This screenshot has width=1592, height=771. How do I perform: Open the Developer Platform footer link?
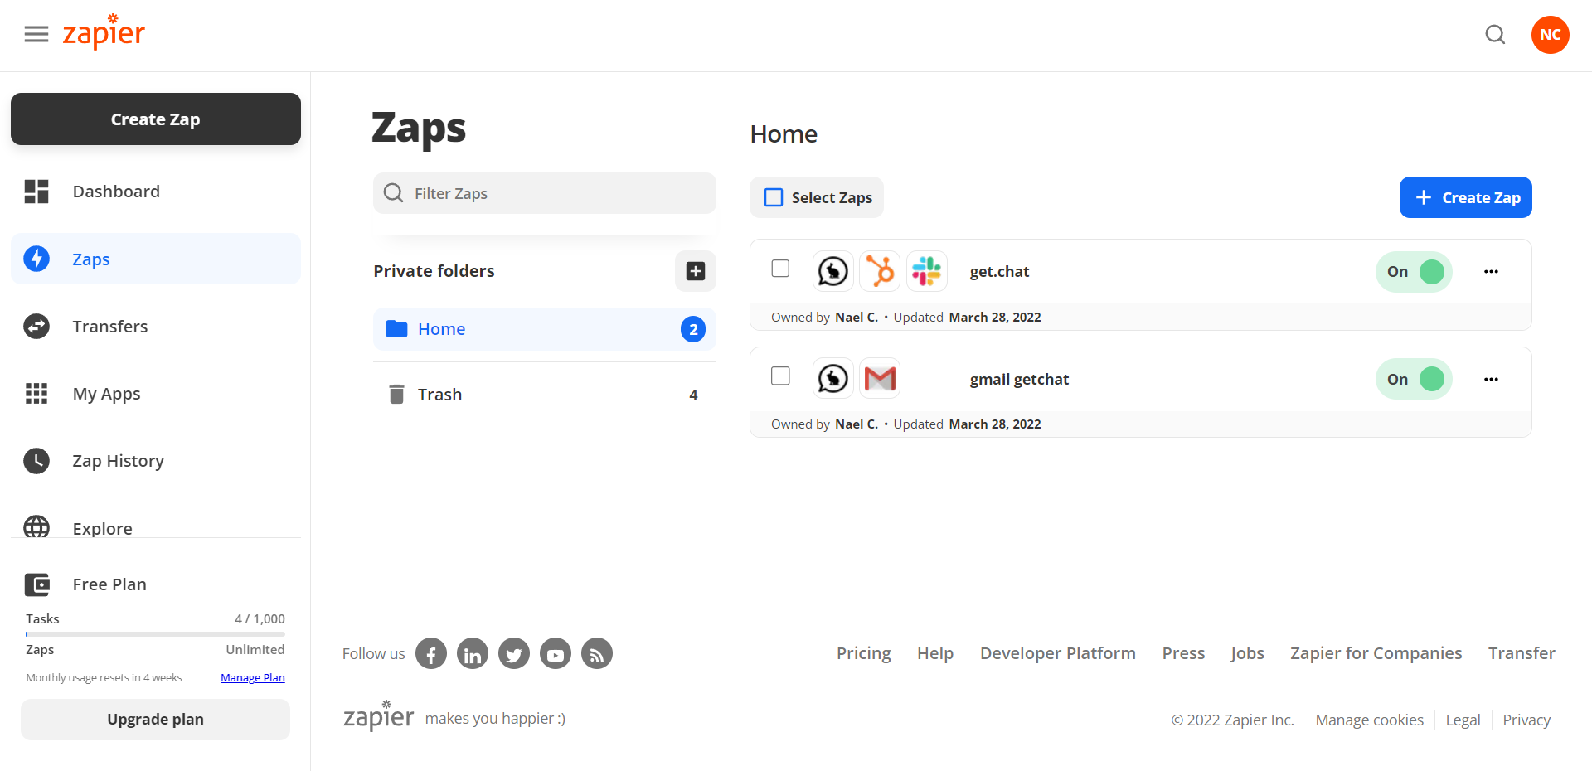point(1057,653)
